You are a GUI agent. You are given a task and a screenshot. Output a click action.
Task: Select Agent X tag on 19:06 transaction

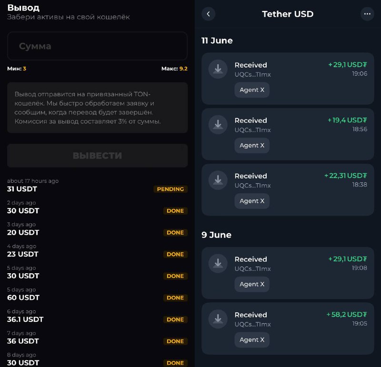click(x=252, y=90)
